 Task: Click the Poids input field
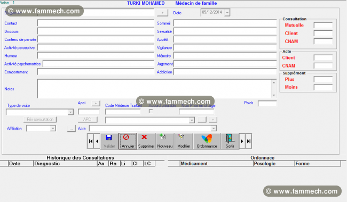267,103
